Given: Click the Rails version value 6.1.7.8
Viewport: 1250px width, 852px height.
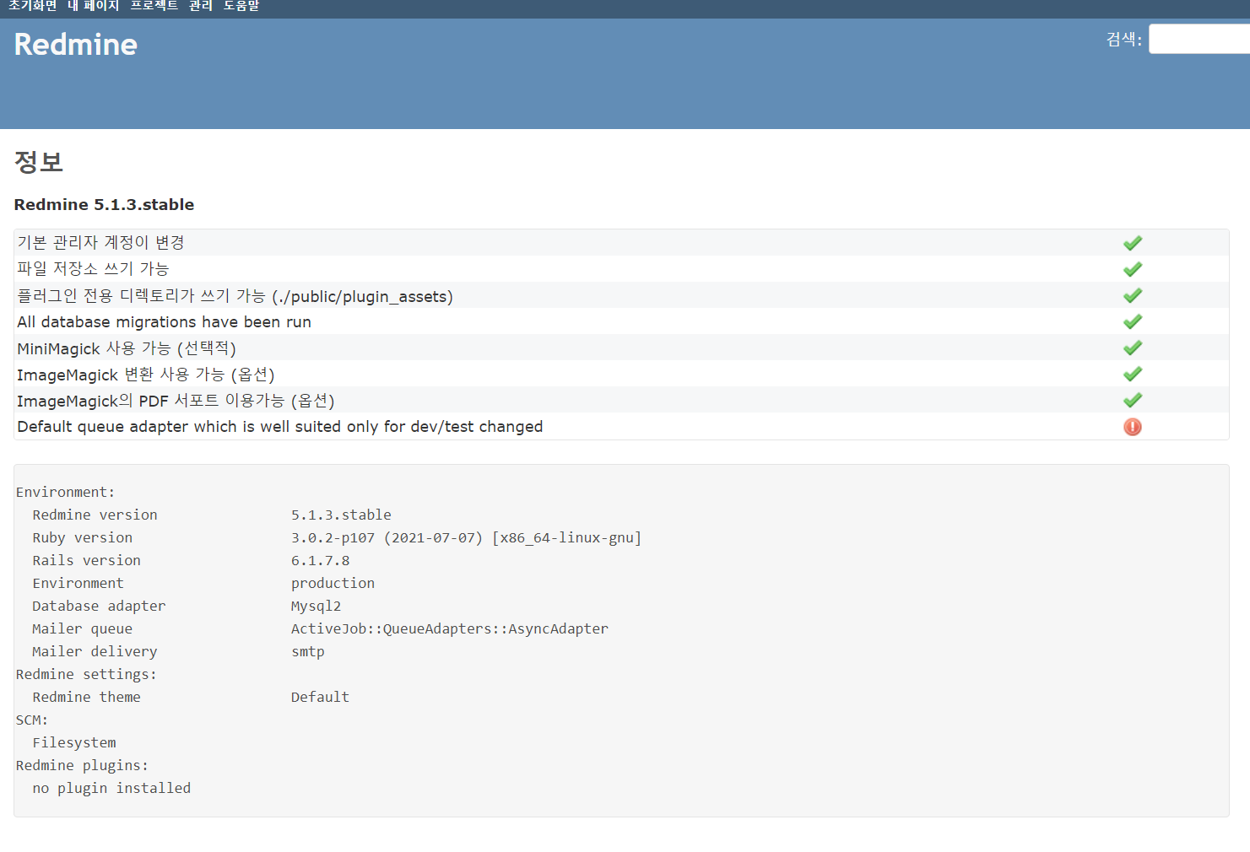Looking at the screenshot, I should tap(320, 561).
